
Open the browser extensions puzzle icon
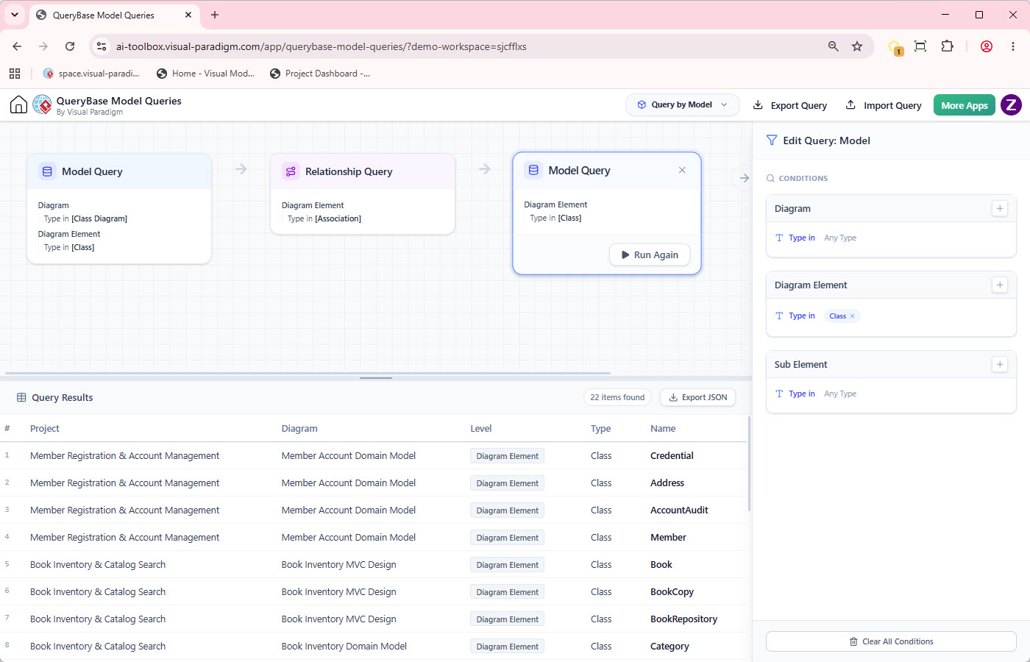click(948, 46)
